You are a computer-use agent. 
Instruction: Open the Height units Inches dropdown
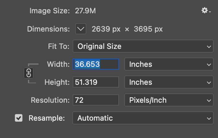pyautogui.click(x=169, y=82)
